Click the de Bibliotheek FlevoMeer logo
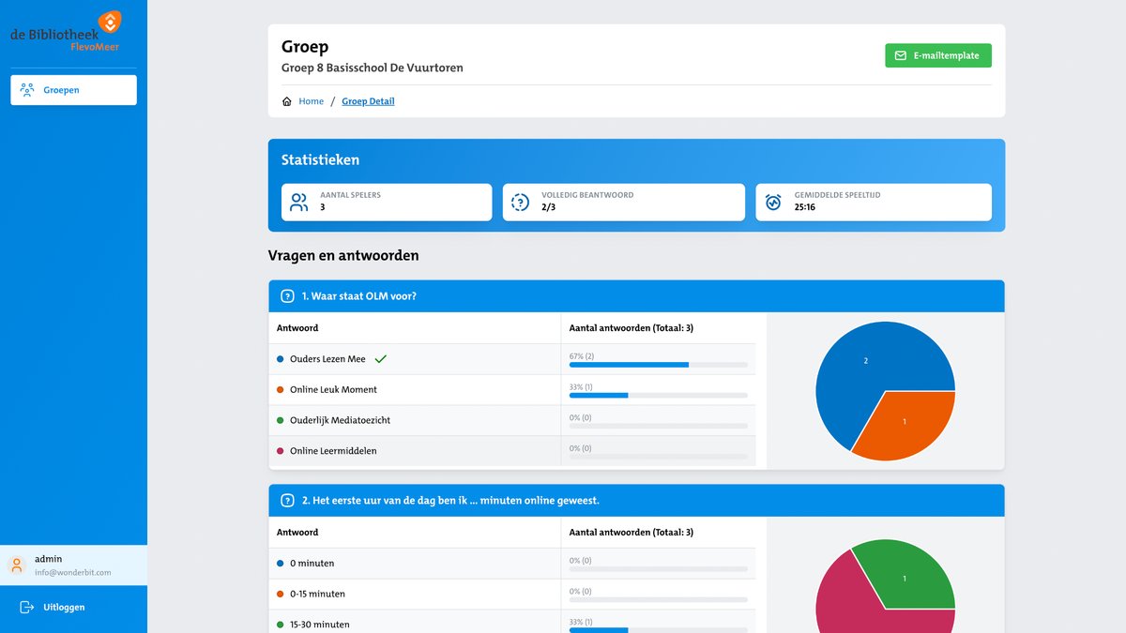 click(x=66, y=32)
